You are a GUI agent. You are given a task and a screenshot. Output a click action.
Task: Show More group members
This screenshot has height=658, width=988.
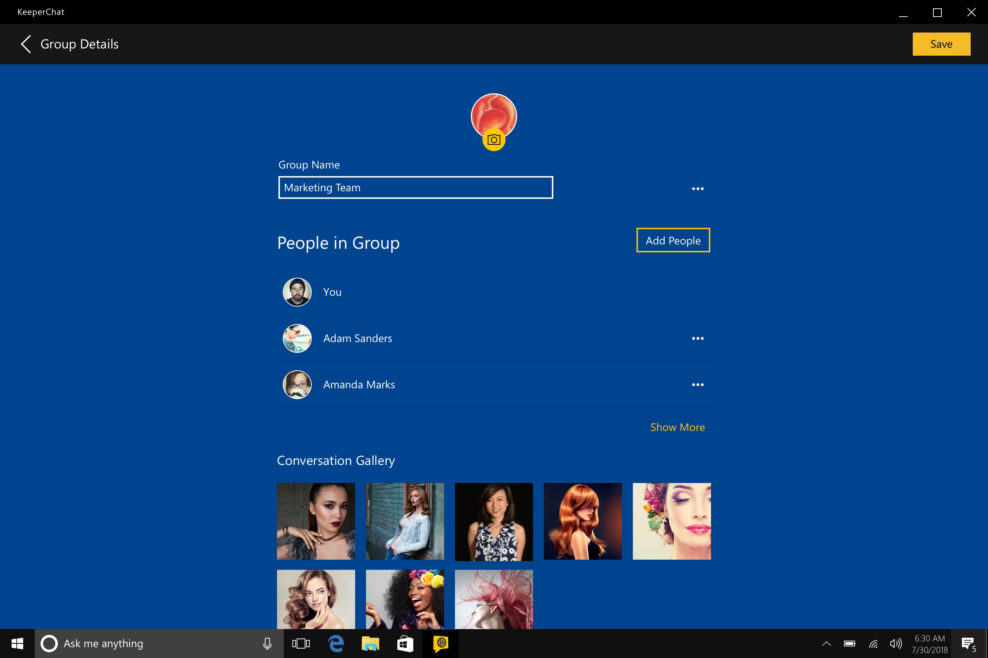(677, 427)
